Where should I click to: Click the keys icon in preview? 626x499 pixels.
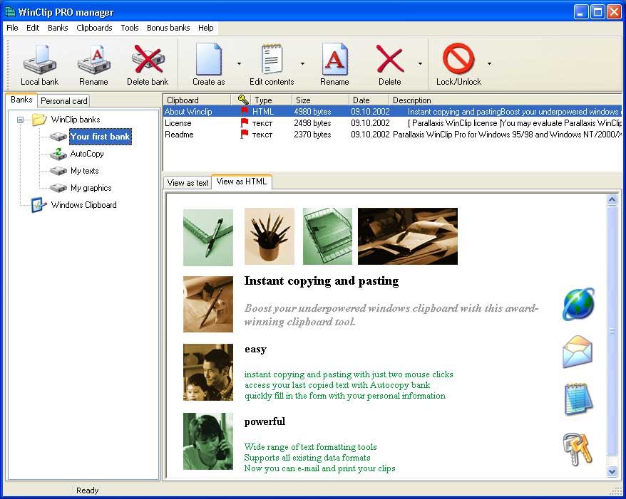(x=578, y=449)
